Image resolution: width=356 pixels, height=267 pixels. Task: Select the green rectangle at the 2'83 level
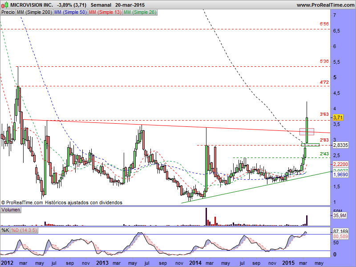click(310, 145)
